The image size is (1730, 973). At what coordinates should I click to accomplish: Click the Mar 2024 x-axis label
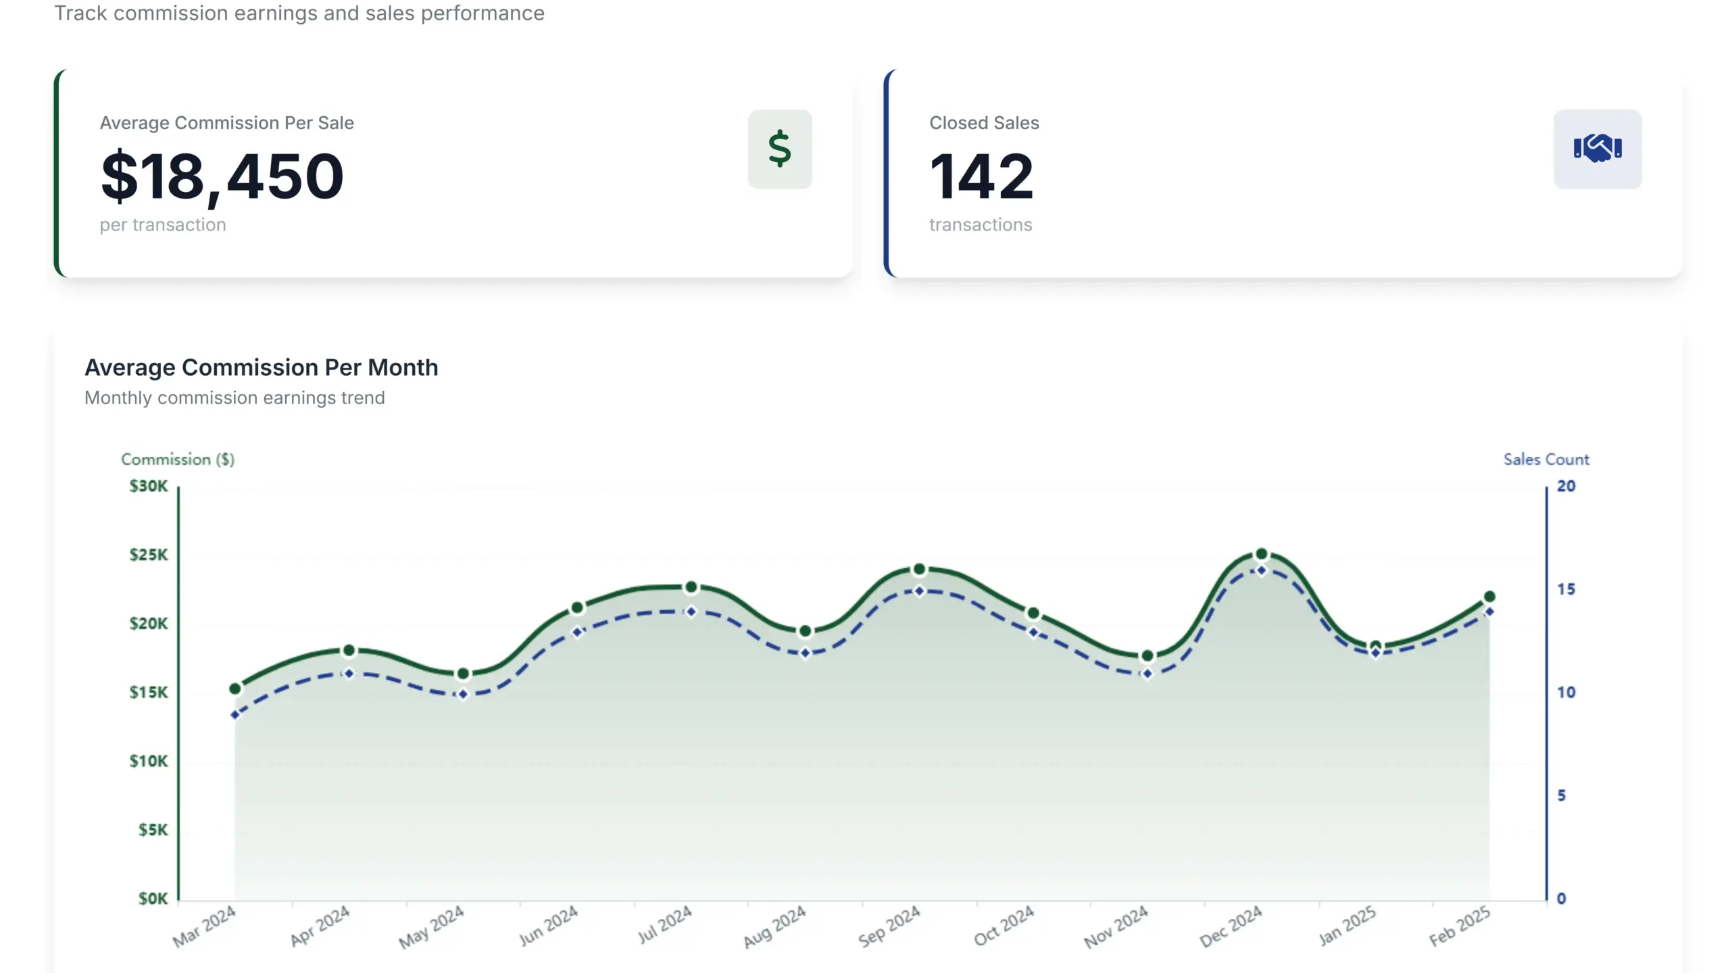point(204,926)
